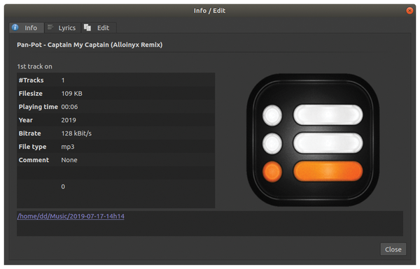Open the Edit tab
This screenshot has width=420, height=269.
tap(99, 27)
